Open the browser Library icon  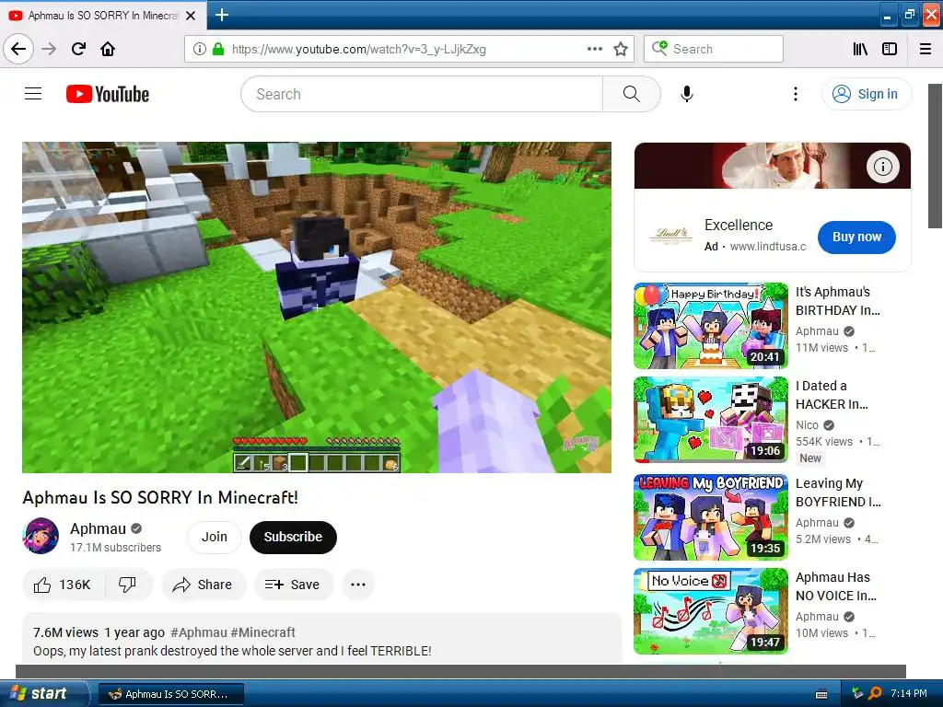(860, 50)
